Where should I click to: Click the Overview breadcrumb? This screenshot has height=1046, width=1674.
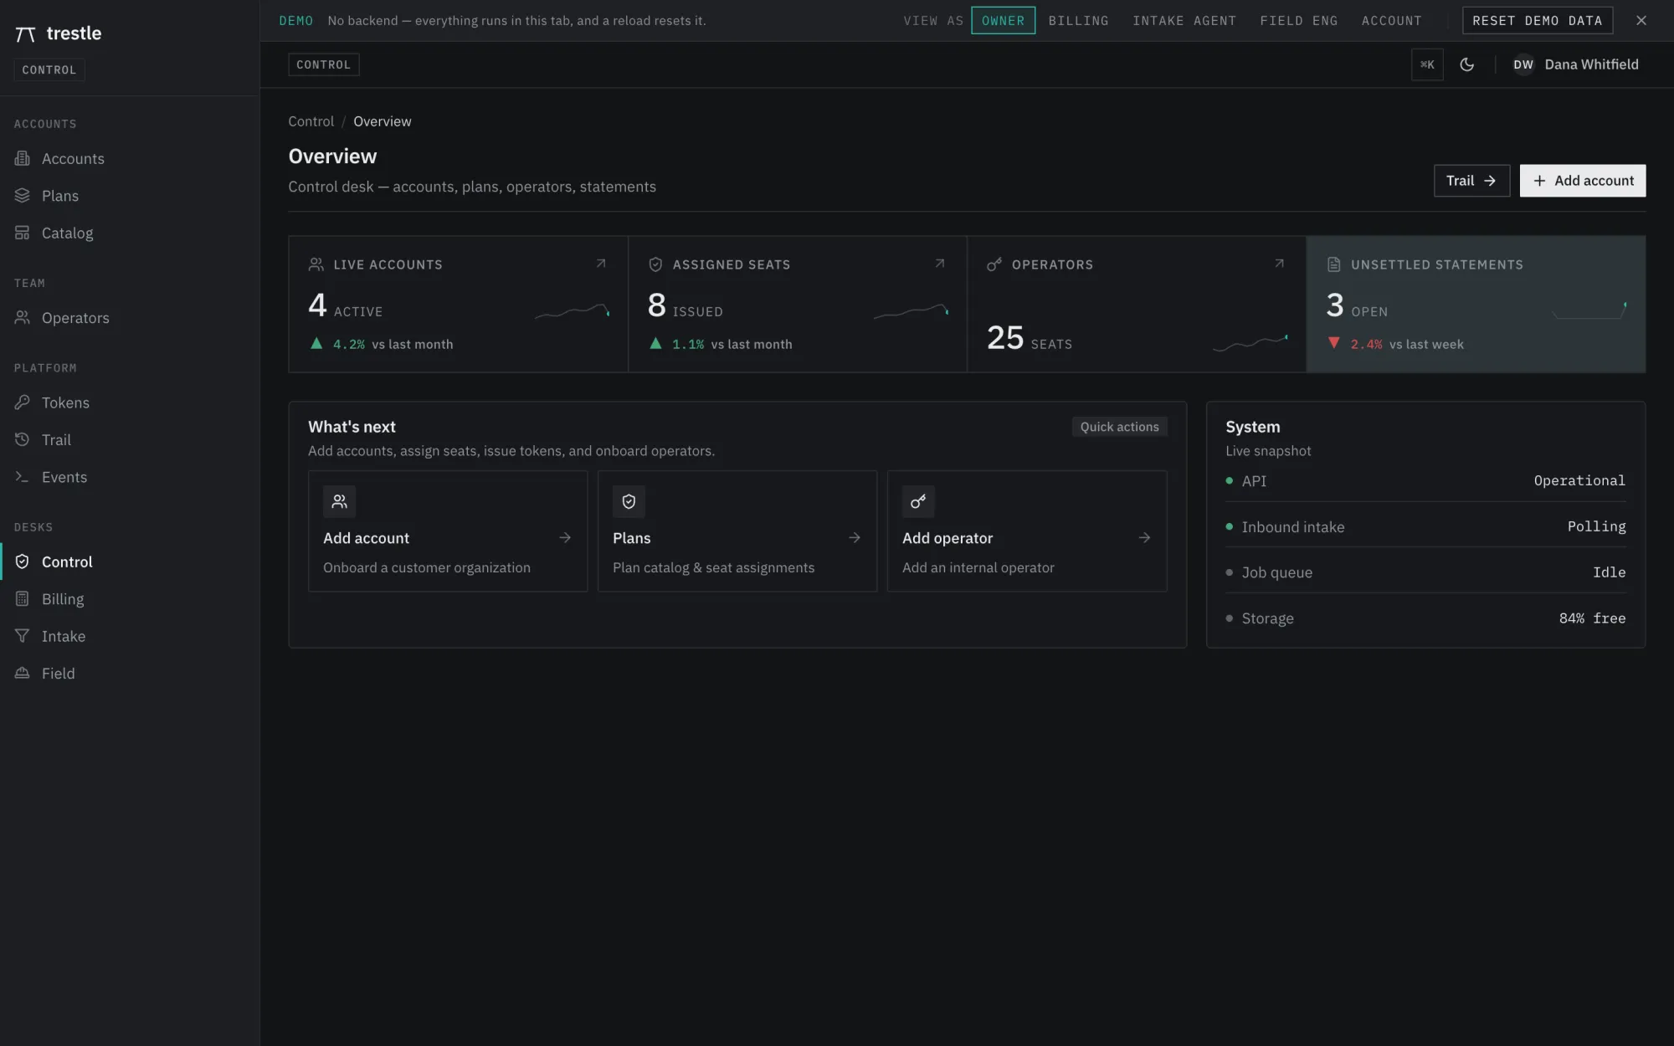coord(383,121)
